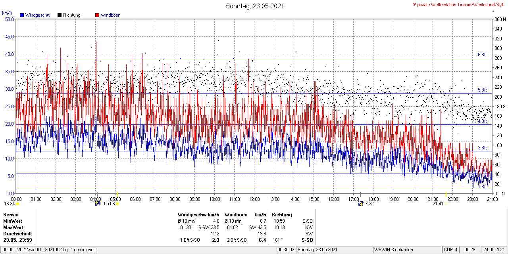Click the '24.05.2021' status cell
Image resolution: width=508 pixels, height=254 pixels.
coord(494,250)
